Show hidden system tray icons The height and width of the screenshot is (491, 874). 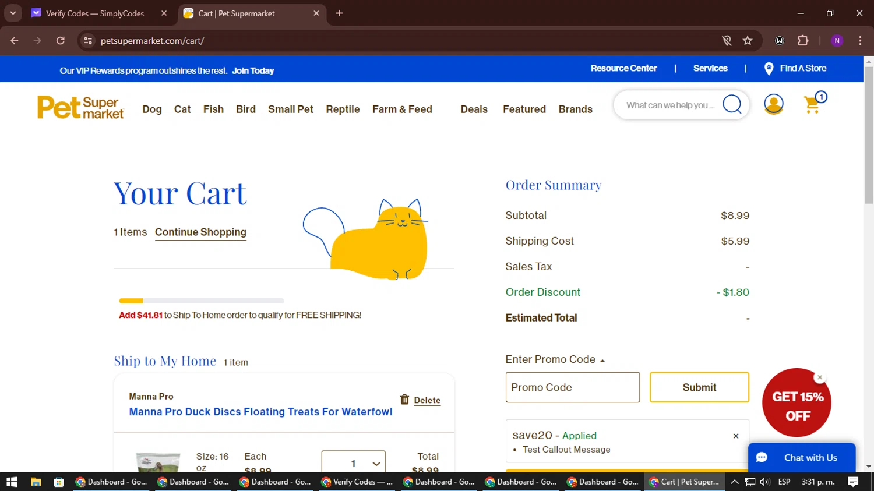coord(735,482)
